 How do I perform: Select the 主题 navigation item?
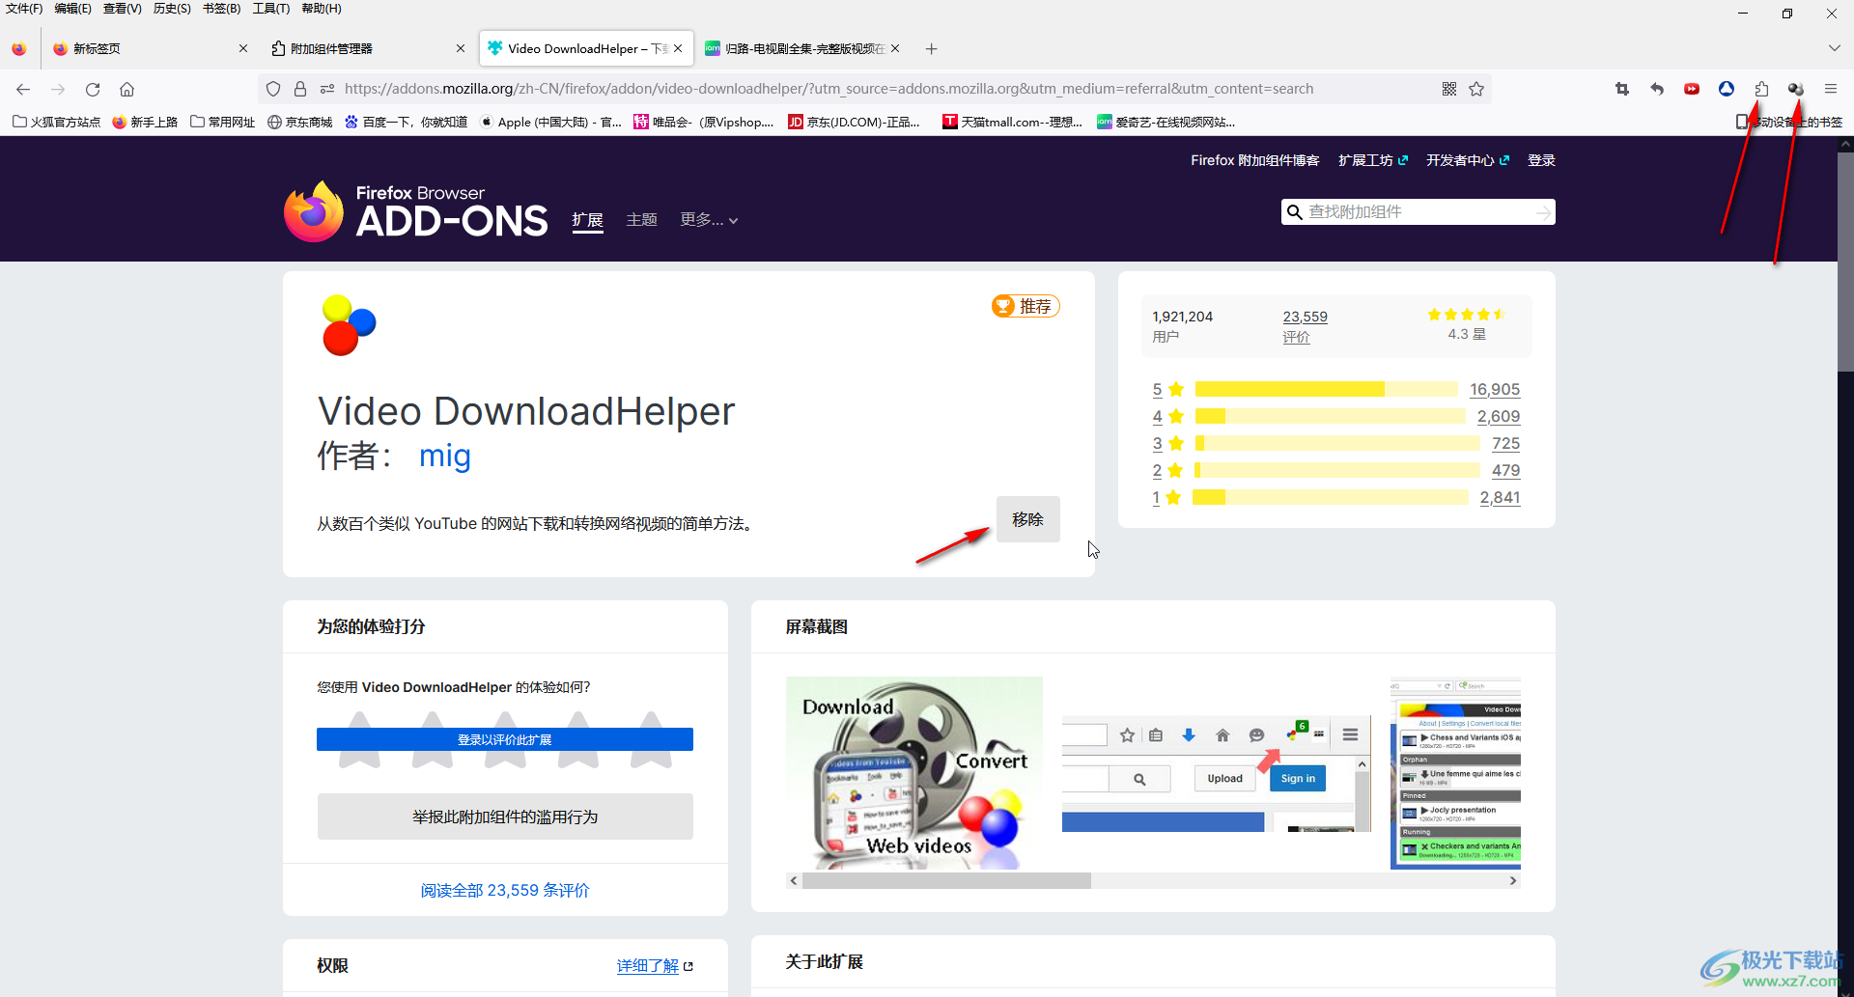click(x=641, y=220)
